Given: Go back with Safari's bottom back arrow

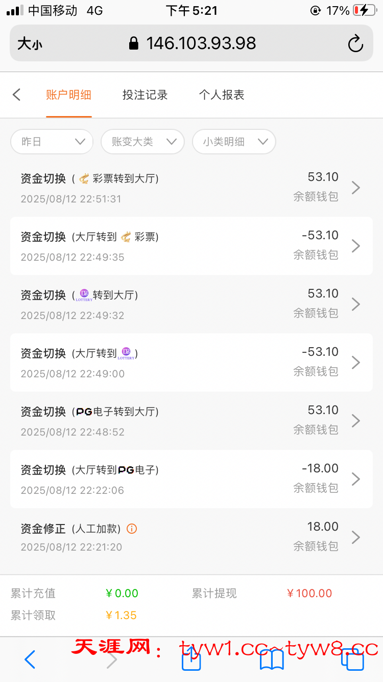Looking at the screenshot, I should tap(30, 660).
